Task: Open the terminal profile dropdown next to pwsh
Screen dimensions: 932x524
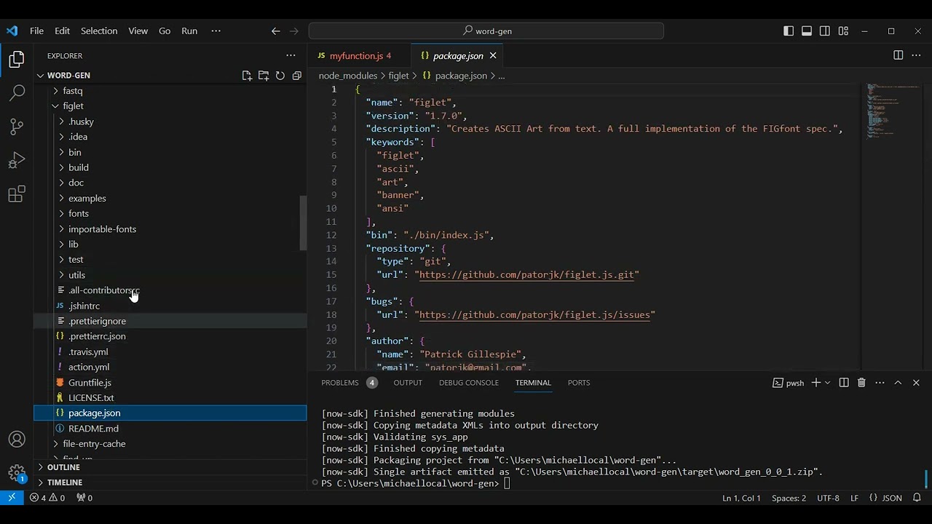Action: (x=826, y=382)
